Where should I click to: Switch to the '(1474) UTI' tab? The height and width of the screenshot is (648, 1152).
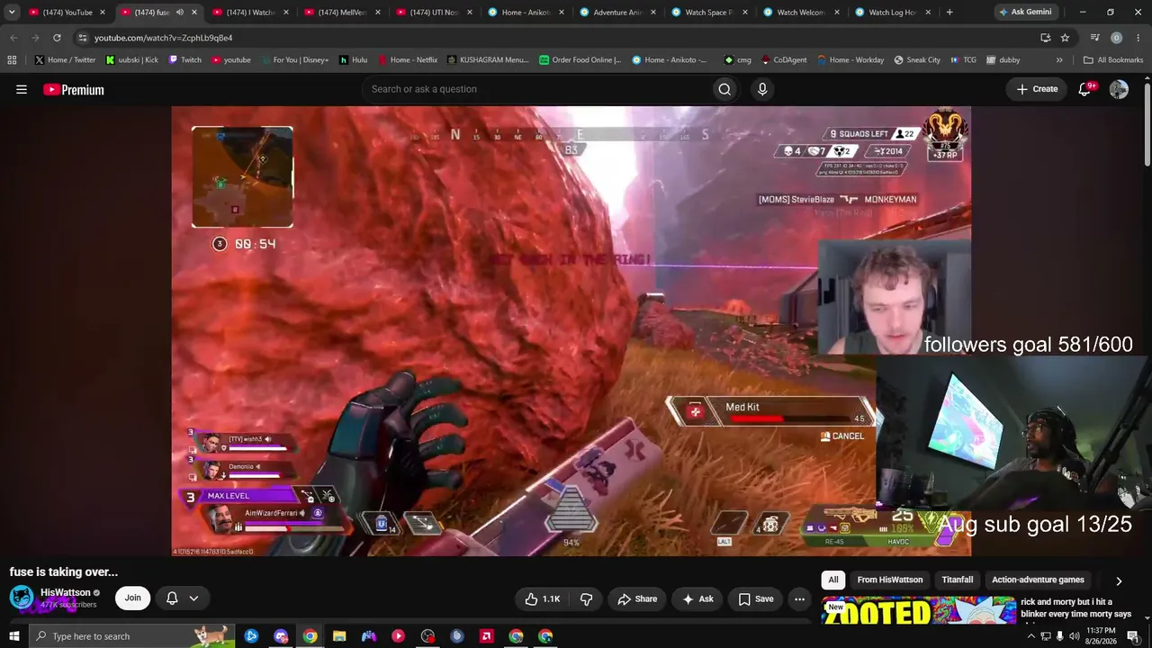(435, 13)
